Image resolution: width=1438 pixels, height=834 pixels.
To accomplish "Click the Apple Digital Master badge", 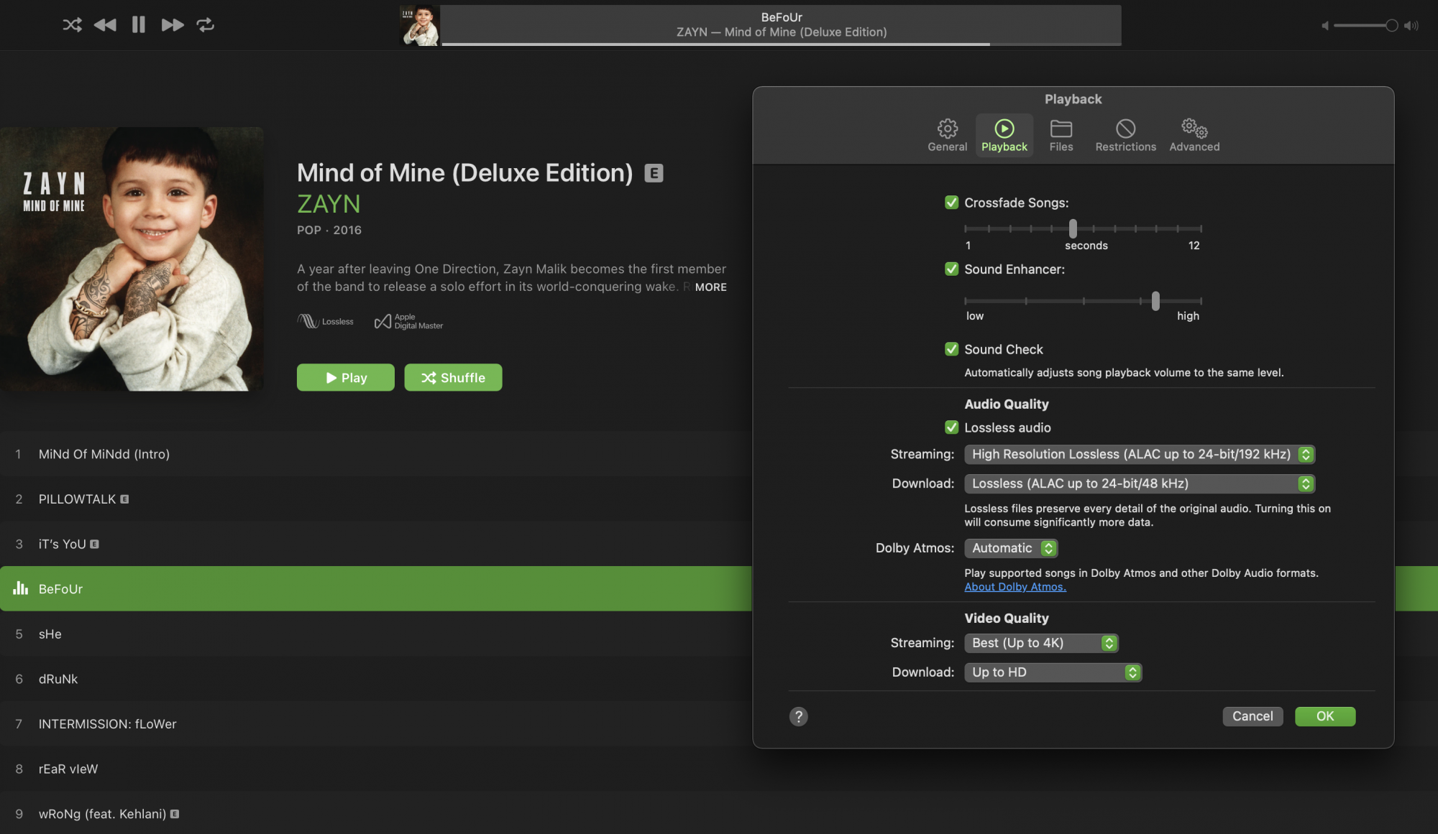I will [408, 321].
